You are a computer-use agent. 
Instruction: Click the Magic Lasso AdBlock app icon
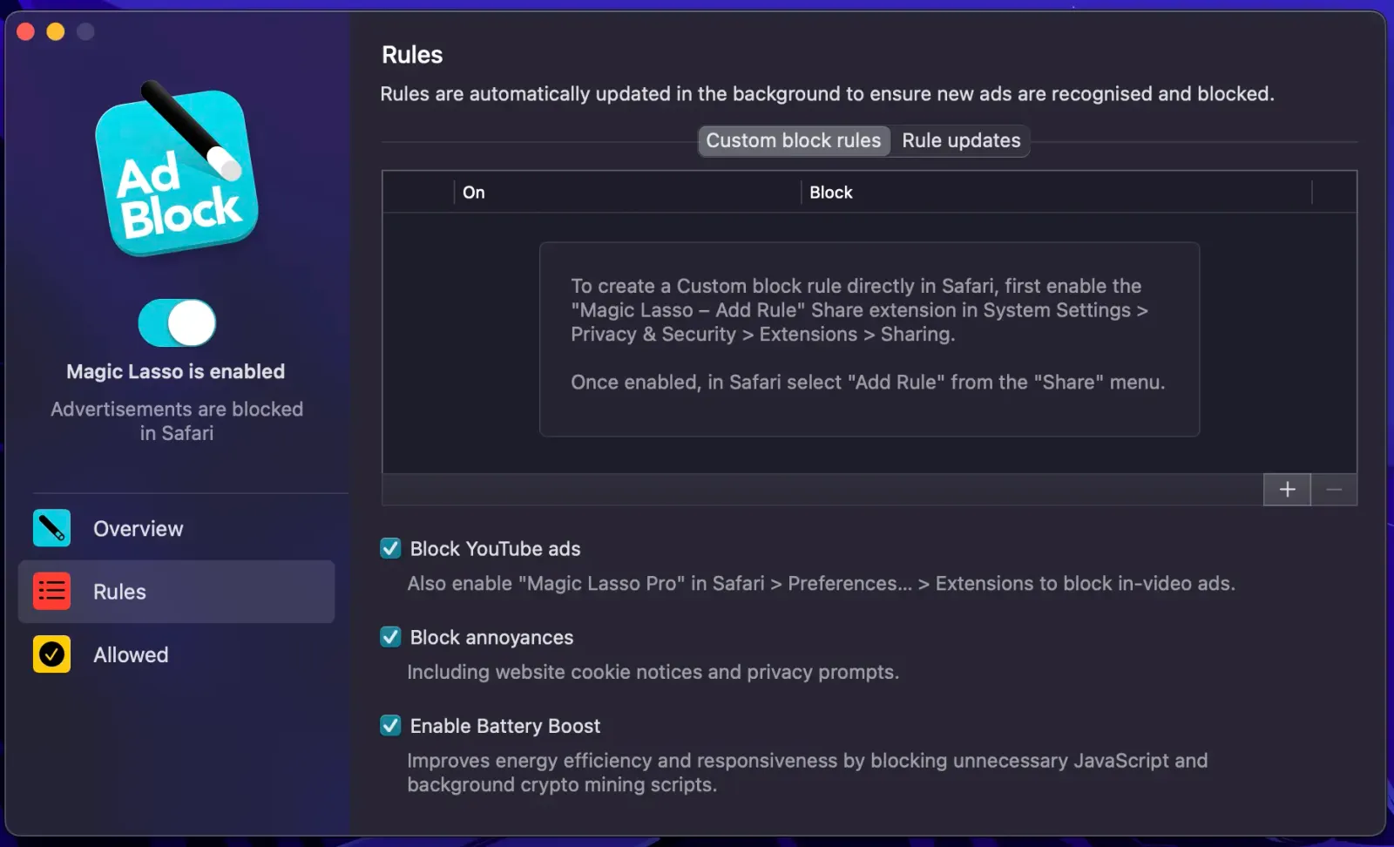(175, 173)
